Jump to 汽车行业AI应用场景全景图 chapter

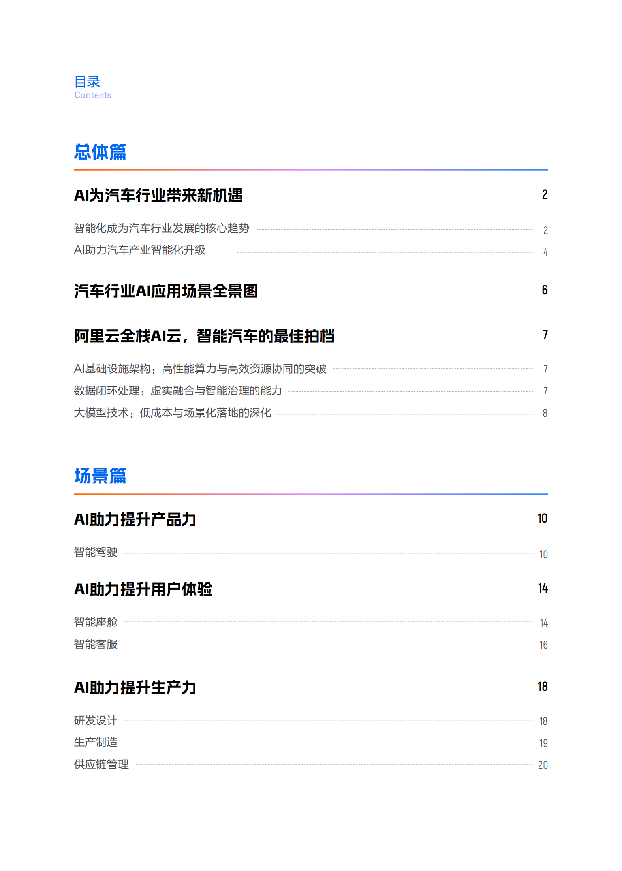click(166, 291)
